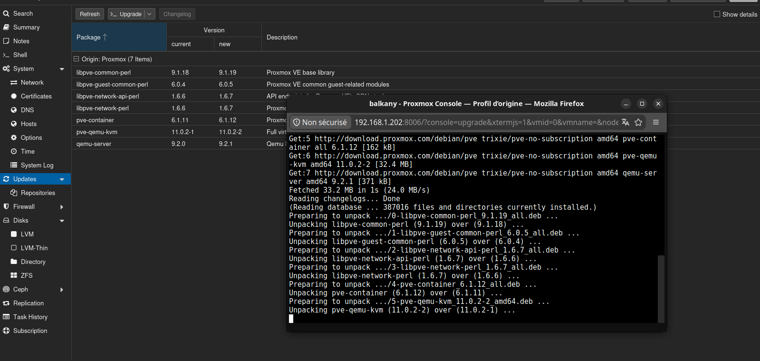Click the translate page icon in Firefox

pyautogui.click(x=625, y=122)
